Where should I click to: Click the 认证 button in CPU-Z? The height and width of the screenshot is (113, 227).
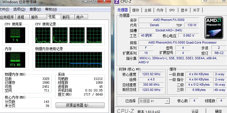tap(195, 111)
